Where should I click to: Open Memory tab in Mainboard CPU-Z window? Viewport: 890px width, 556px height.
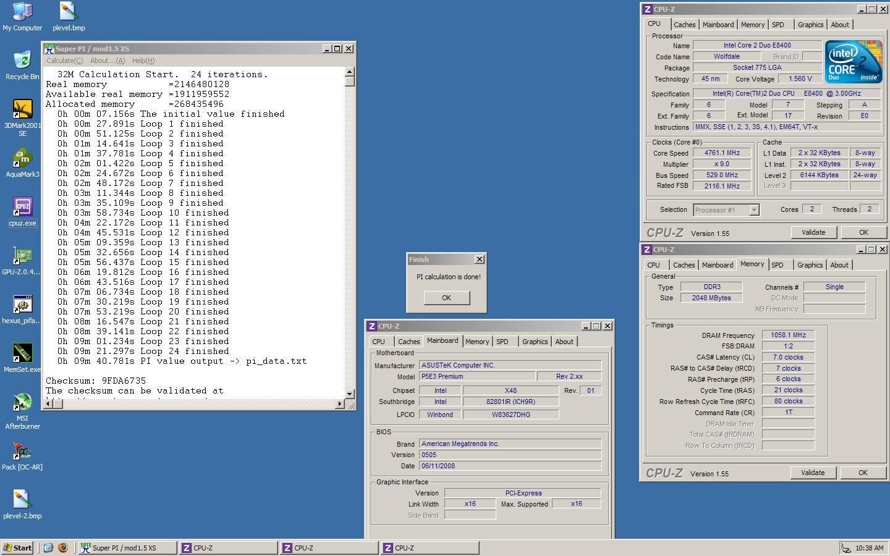(477, 342)
